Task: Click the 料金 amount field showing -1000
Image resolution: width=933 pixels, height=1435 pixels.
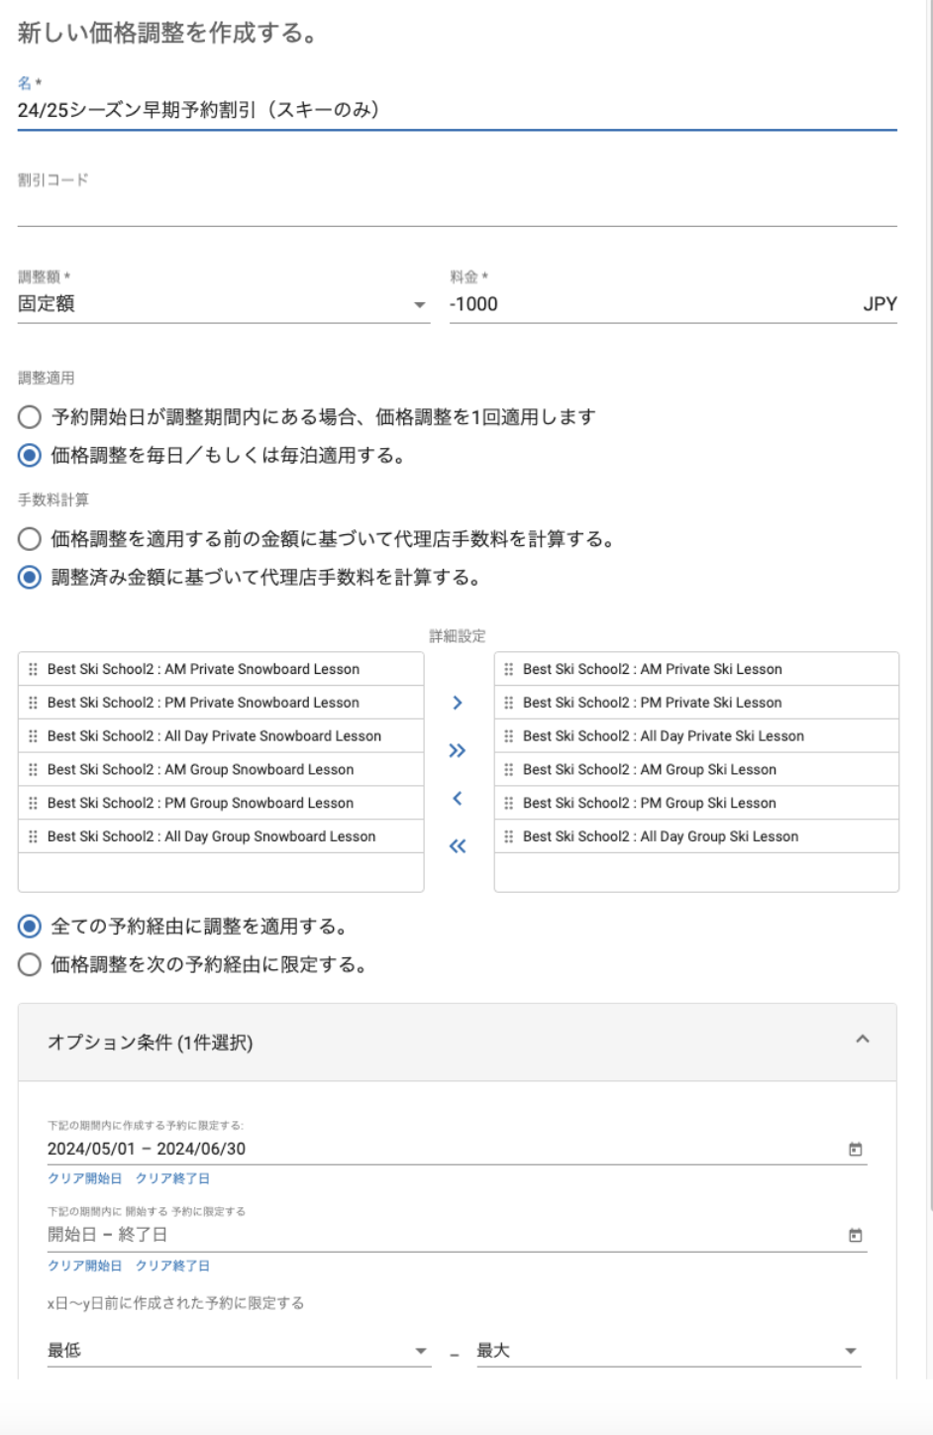Action: (x=674, y=304)
